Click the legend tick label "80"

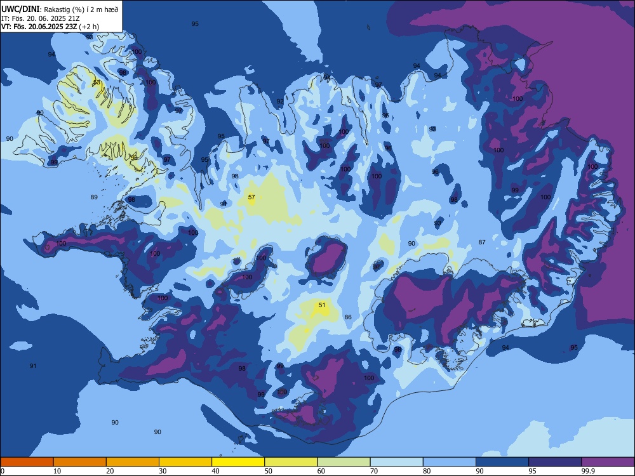(427, 471)
